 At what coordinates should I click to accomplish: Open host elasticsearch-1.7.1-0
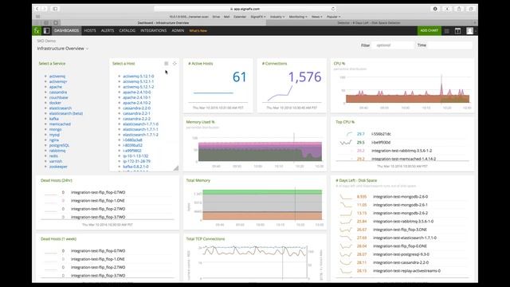pos(141,124)
